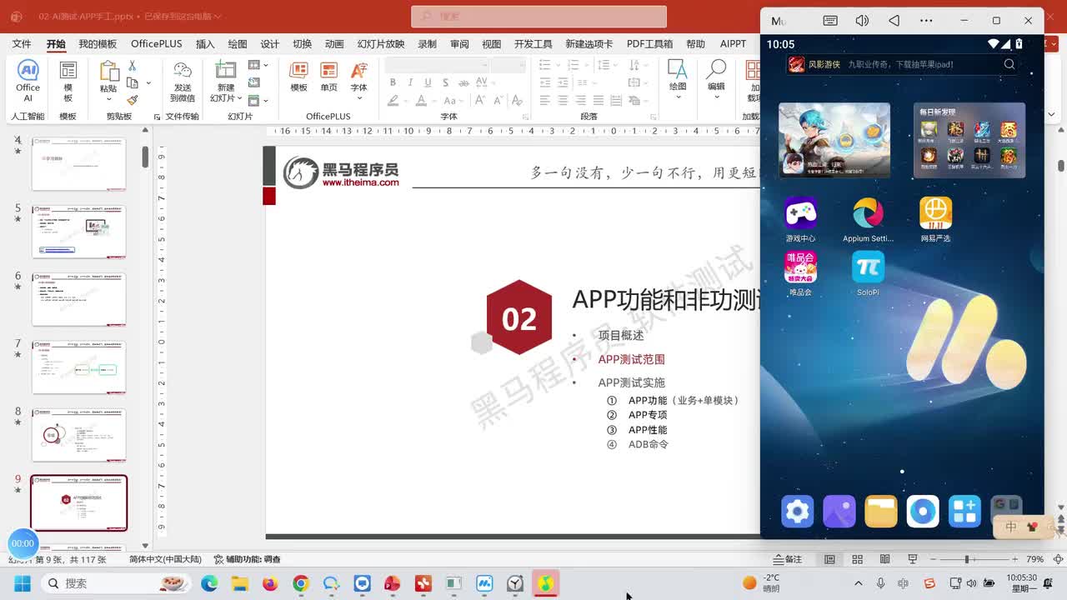Viewport: 1067px width, 600px height.
Task: Switch to the Animations tab
Action: pos(334,44)
